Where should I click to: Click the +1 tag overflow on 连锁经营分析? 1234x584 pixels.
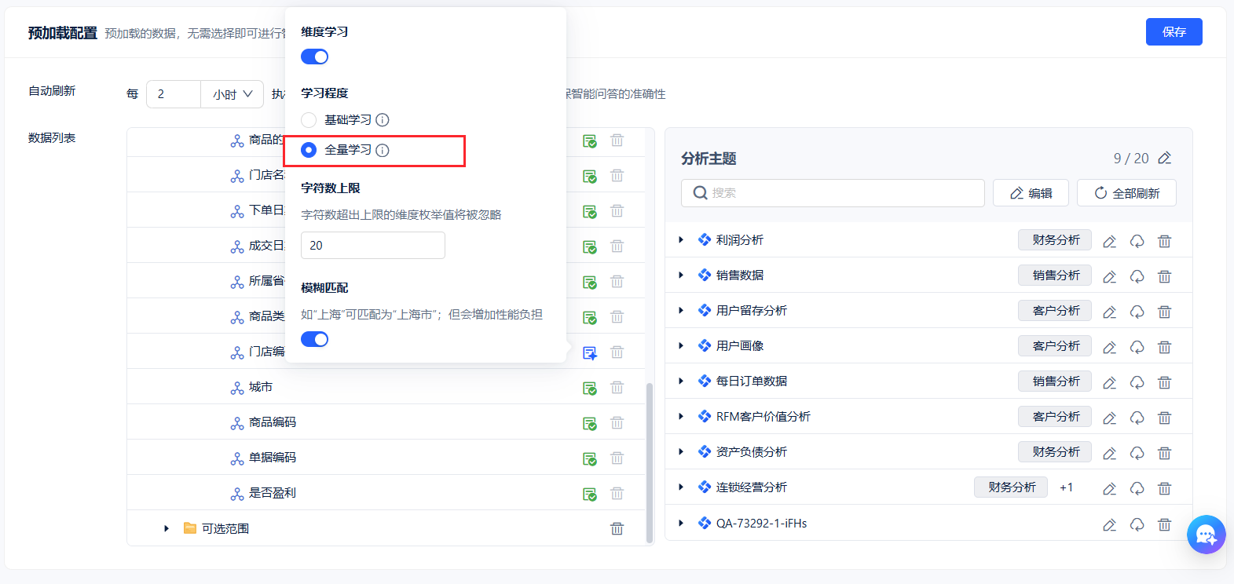[1066, 487]
